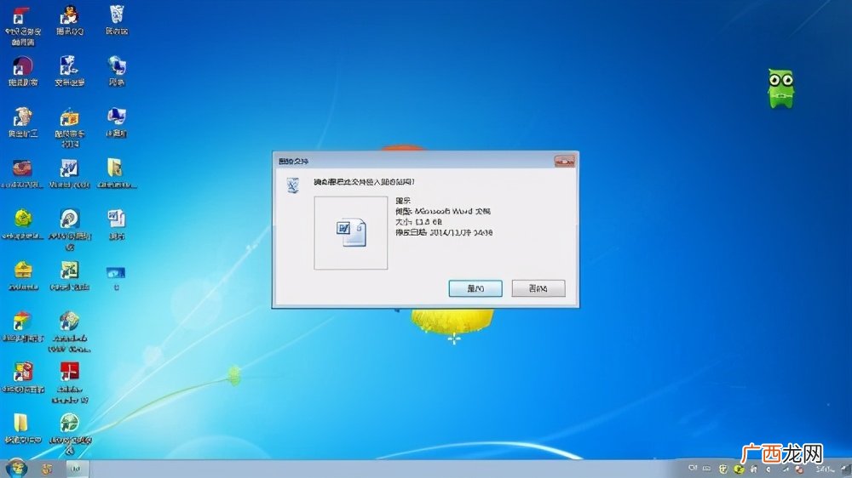Select the Autodesk shortcut desktop icon
The image size is (852, 478).
[70, 332]
